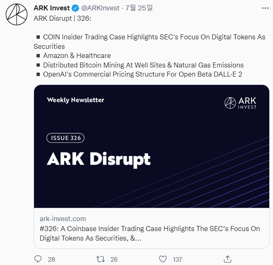This screenshot has width=273, height=265.
Task: Open the ARK Invest display name
Action: click(51, 8)
